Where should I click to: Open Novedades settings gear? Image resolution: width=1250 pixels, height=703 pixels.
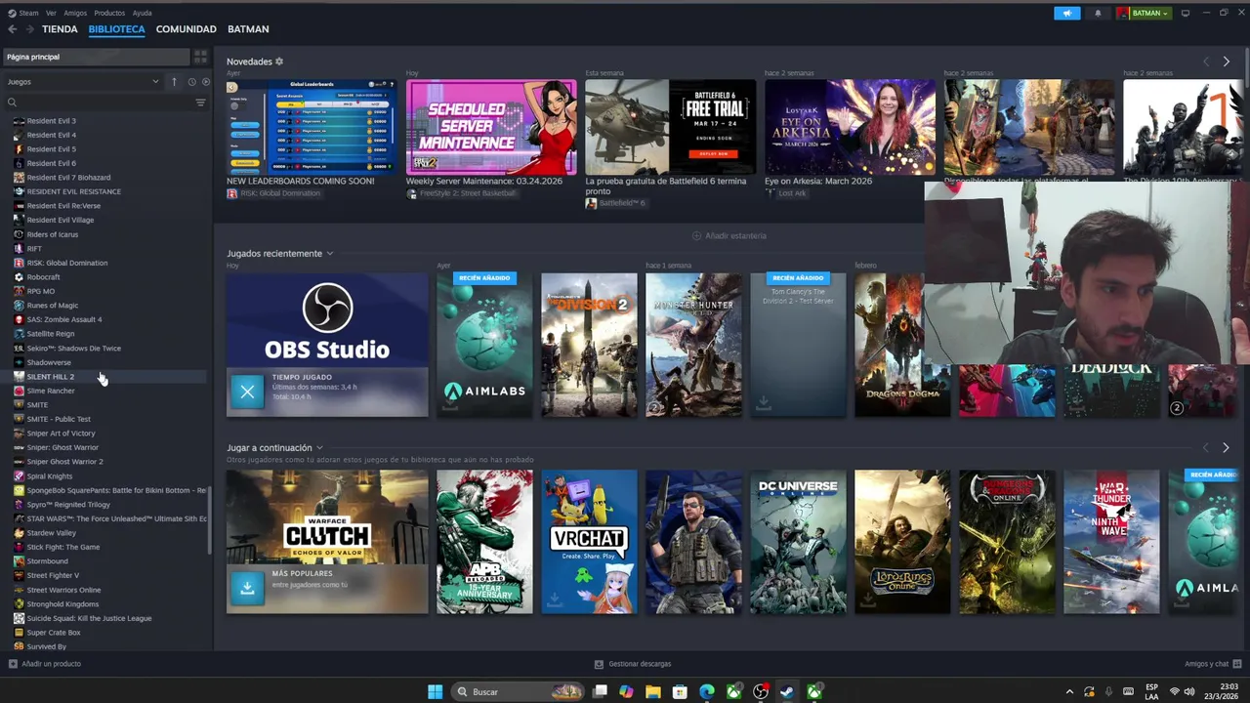pyautogui.click(x=279, y=62)
